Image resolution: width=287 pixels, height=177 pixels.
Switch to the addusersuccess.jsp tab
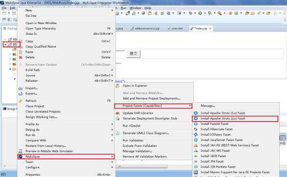pyautogui.click(x=145, y=28)
